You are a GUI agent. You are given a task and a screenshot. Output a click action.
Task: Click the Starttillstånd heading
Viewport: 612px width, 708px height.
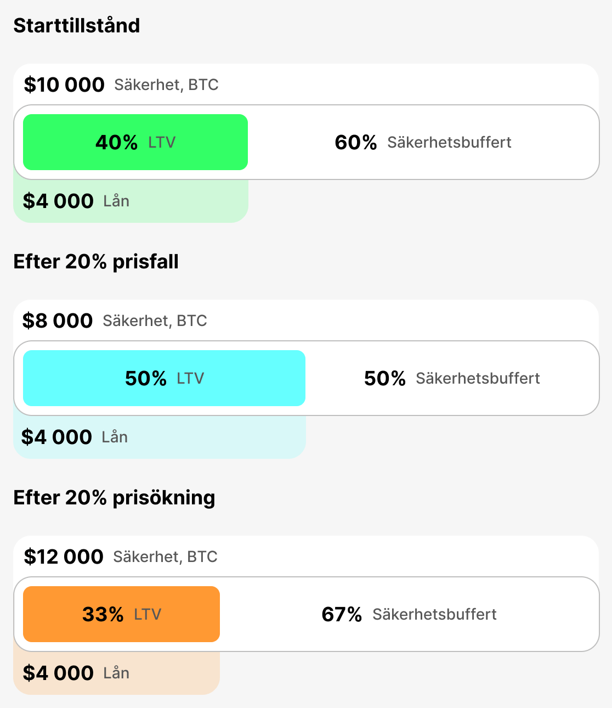point(77,26)
